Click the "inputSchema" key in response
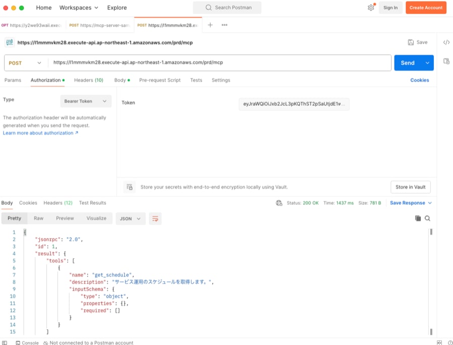 (88, 289)
